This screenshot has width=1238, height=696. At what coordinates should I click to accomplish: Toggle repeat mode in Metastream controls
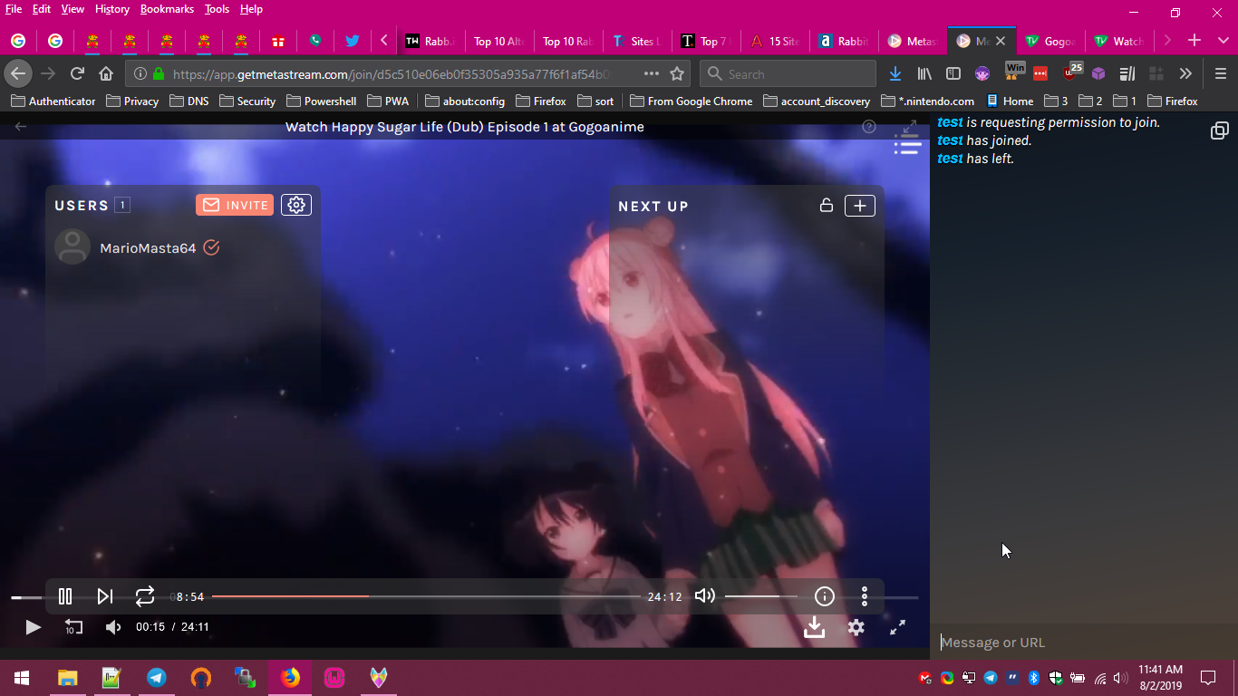tap(145, 596)
